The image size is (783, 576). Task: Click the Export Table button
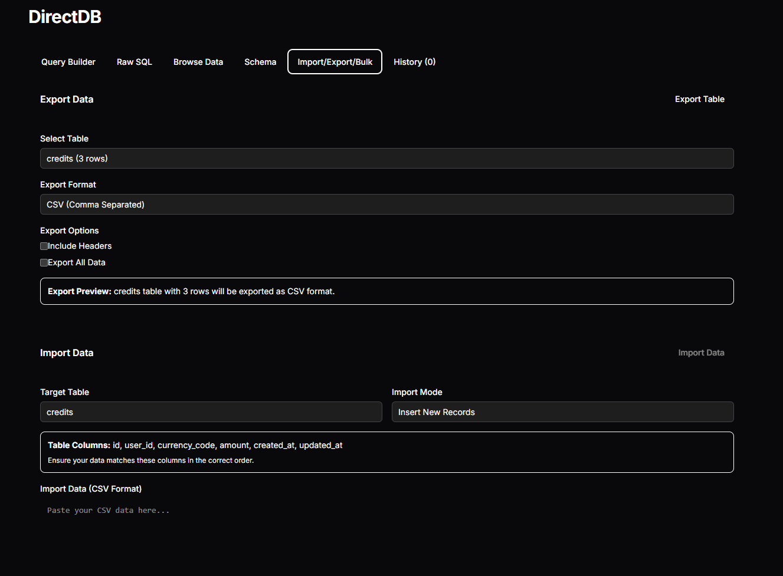pos(699,99)
